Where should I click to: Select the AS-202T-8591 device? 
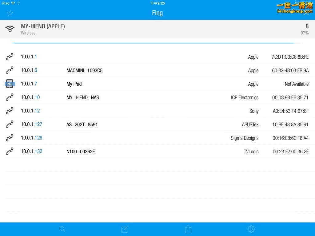(82, 124)
